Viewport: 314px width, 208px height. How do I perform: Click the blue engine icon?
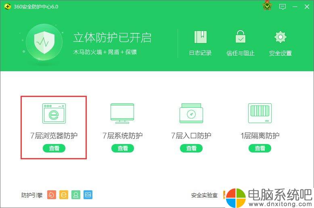[x=88, y=195]
